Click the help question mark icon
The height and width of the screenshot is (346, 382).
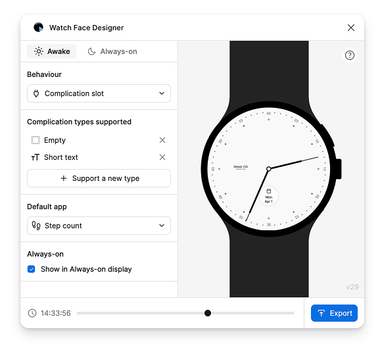click(x=350, y=55)
